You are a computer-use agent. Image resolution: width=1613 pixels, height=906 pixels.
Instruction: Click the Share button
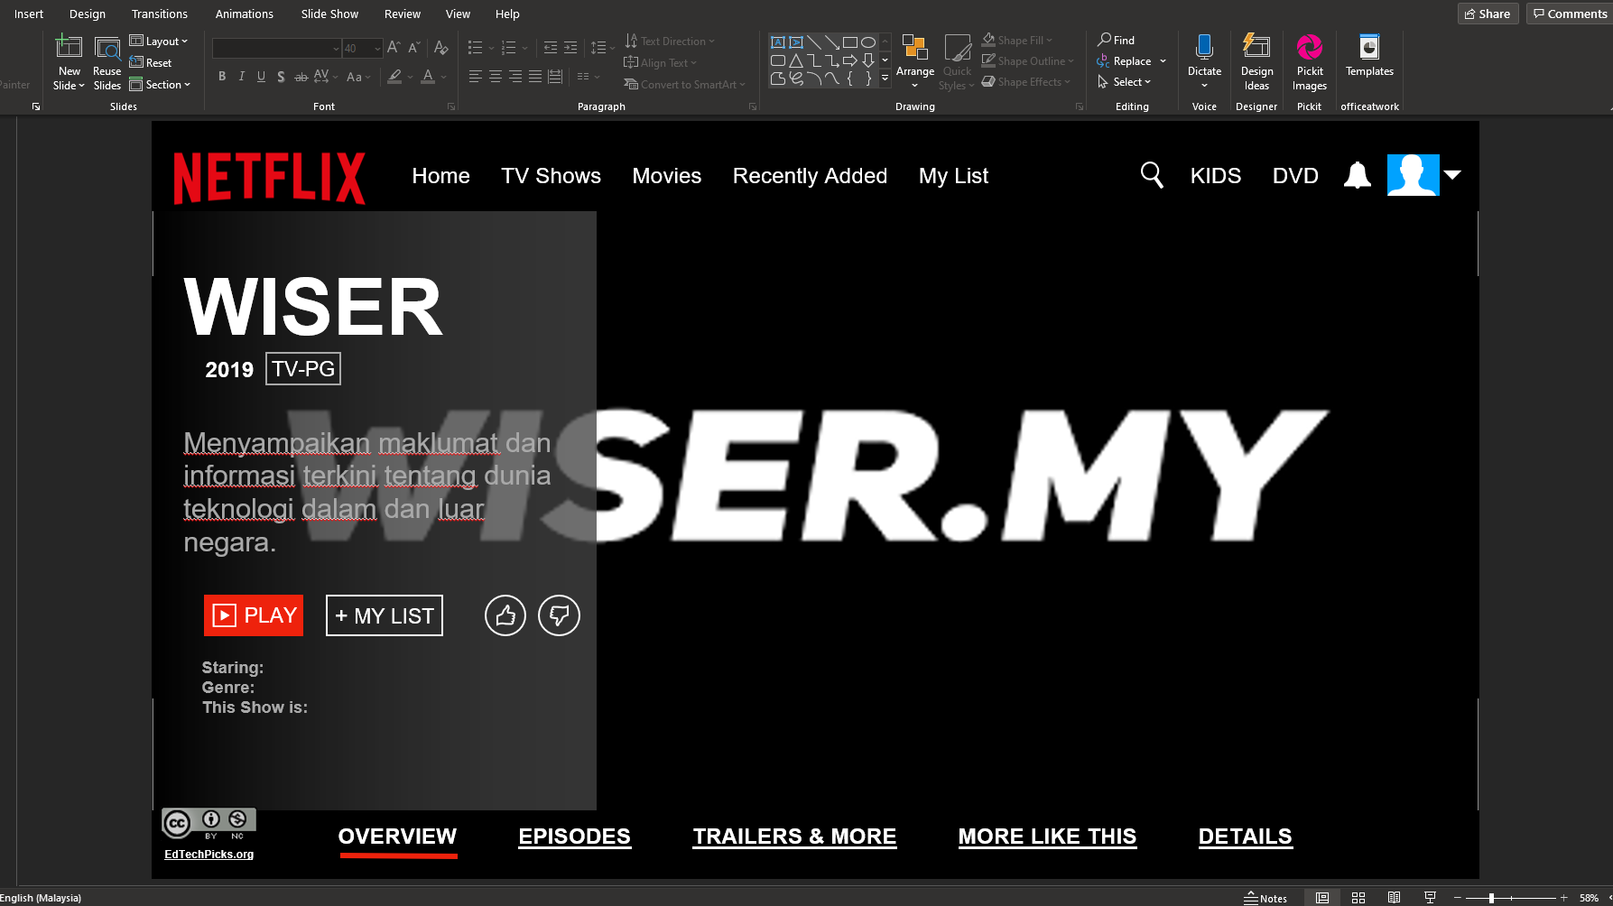[1488, 14]
